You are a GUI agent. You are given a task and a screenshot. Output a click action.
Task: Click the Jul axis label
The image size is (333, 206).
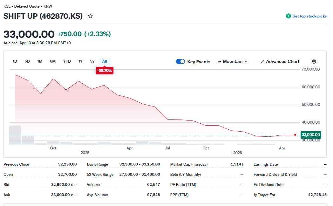click(x=167, y=148)
